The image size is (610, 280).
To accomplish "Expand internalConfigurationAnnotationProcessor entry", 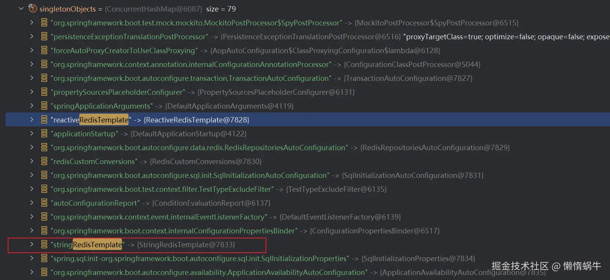I will tap(32, 64).
